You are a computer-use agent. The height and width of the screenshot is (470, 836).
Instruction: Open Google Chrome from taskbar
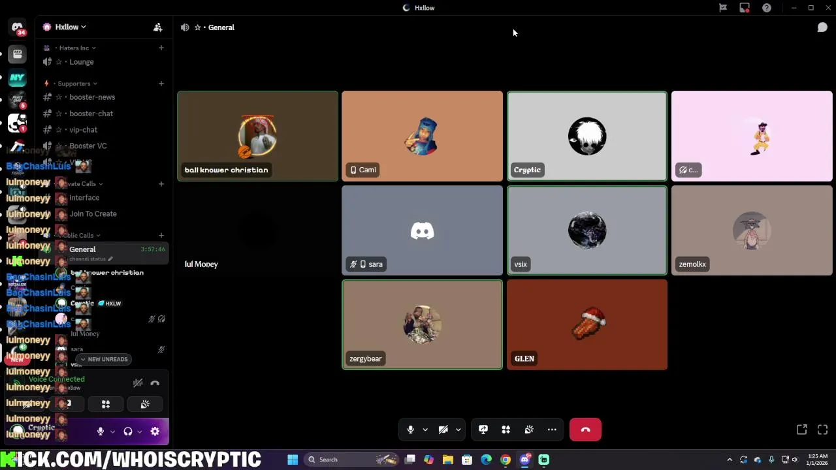pyautogui.click(x=506, y=460)
